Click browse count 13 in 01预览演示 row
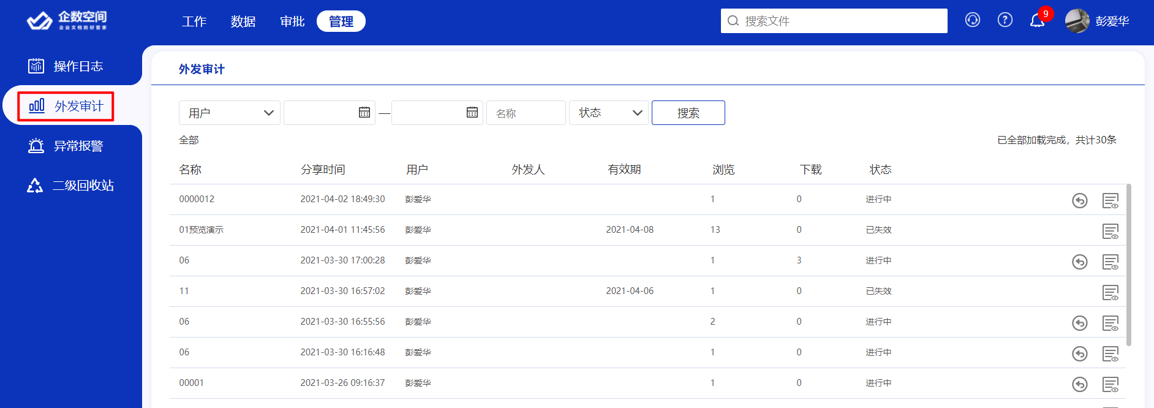 (715, 230)
